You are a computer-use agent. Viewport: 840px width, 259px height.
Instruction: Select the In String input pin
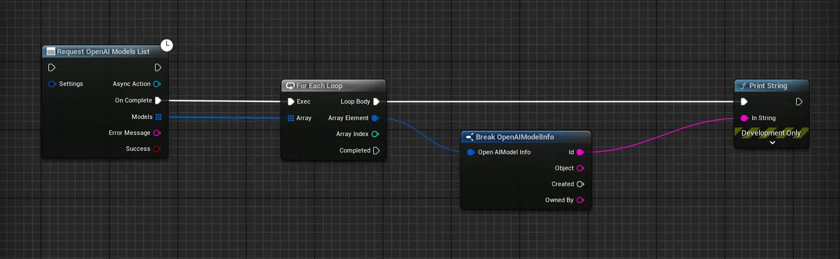[x=744, y=118]
